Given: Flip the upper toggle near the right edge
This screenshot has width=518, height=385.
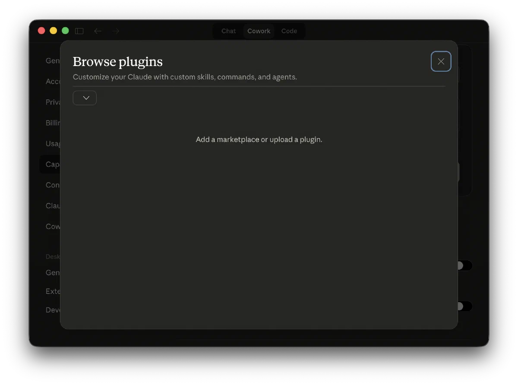Looking at the screenshot, I should click(463, 265).
